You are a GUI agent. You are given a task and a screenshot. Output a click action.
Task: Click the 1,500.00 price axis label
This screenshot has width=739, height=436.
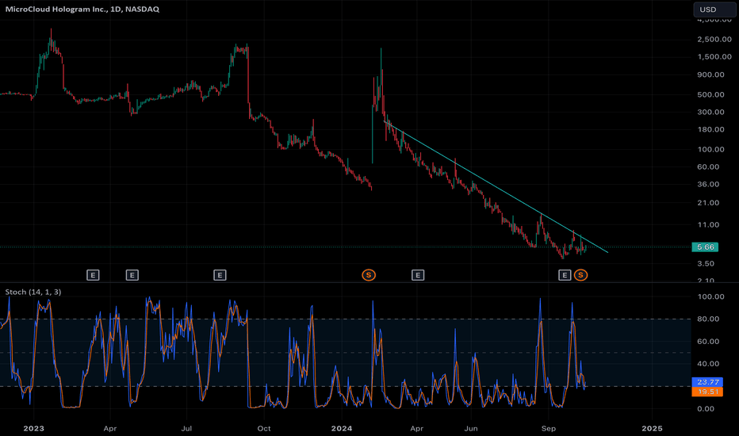[714, 56]
